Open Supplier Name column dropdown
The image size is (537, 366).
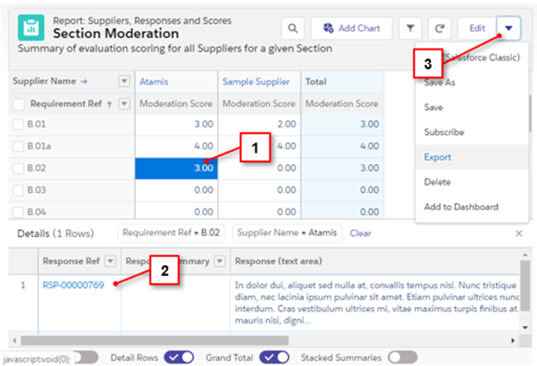coord(124,82)
